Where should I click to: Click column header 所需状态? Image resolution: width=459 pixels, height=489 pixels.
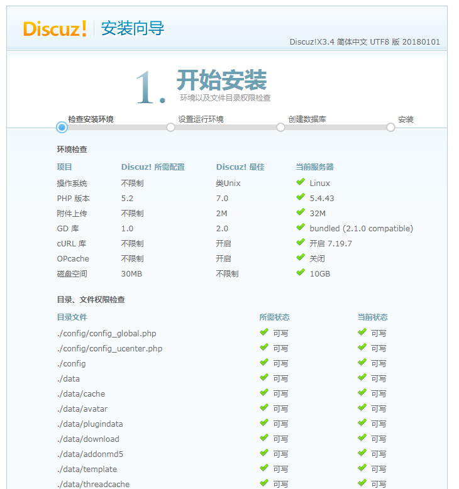coord(274,317)
